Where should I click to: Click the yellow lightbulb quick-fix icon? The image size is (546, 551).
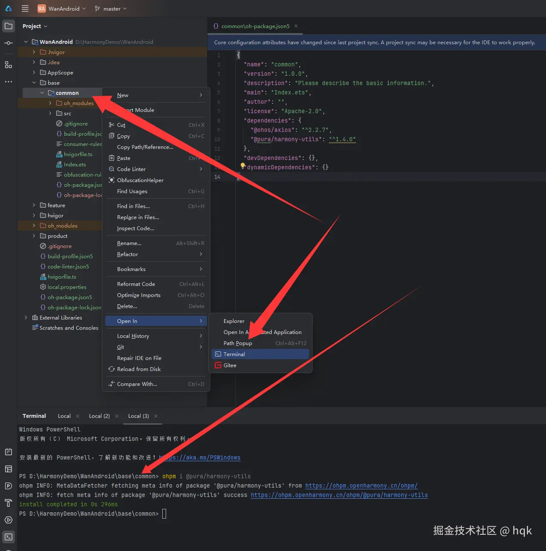click(243, 166)
